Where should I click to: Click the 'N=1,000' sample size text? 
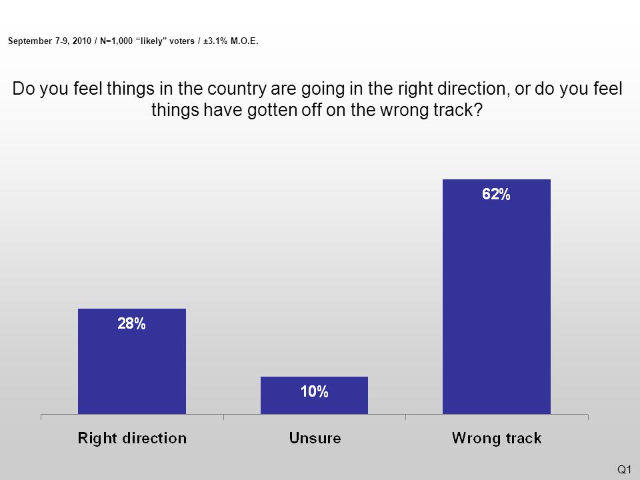pos(116,41)
